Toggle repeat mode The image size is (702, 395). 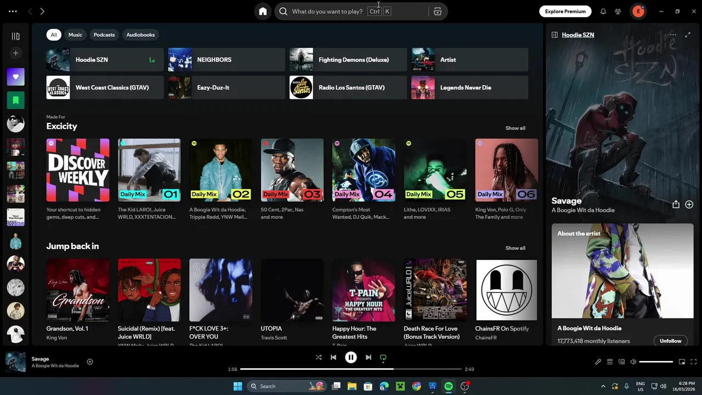[x=383, y=357]
